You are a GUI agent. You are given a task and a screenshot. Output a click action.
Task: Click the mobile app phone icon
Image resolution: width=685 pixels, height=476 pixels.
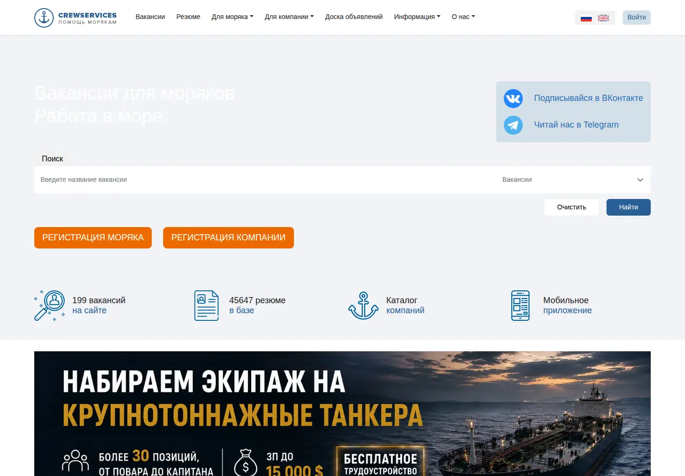[520, 306]
